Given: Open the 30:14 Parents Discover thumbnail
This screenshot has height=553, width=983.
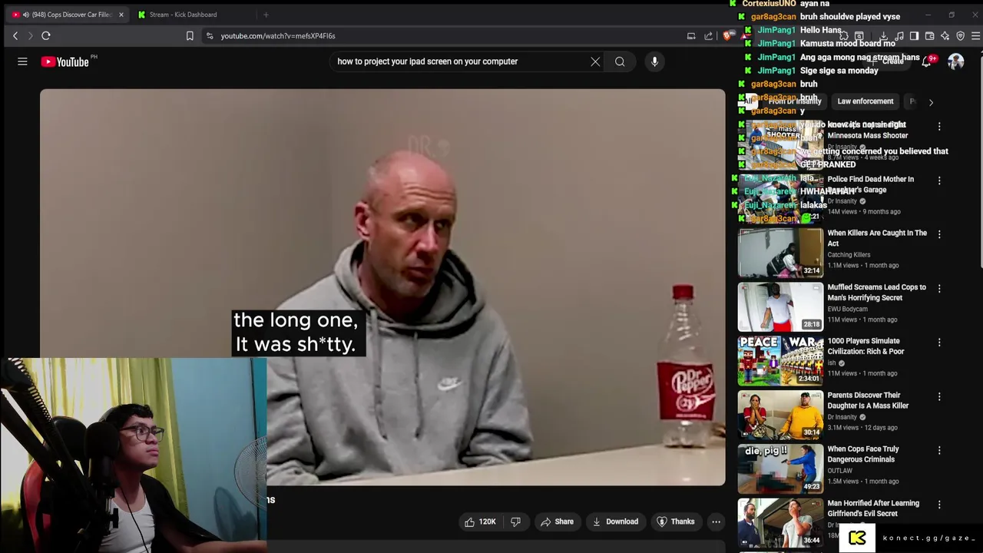Looking at the screenshot, I should pyautogui.click(x=780, y=415).
